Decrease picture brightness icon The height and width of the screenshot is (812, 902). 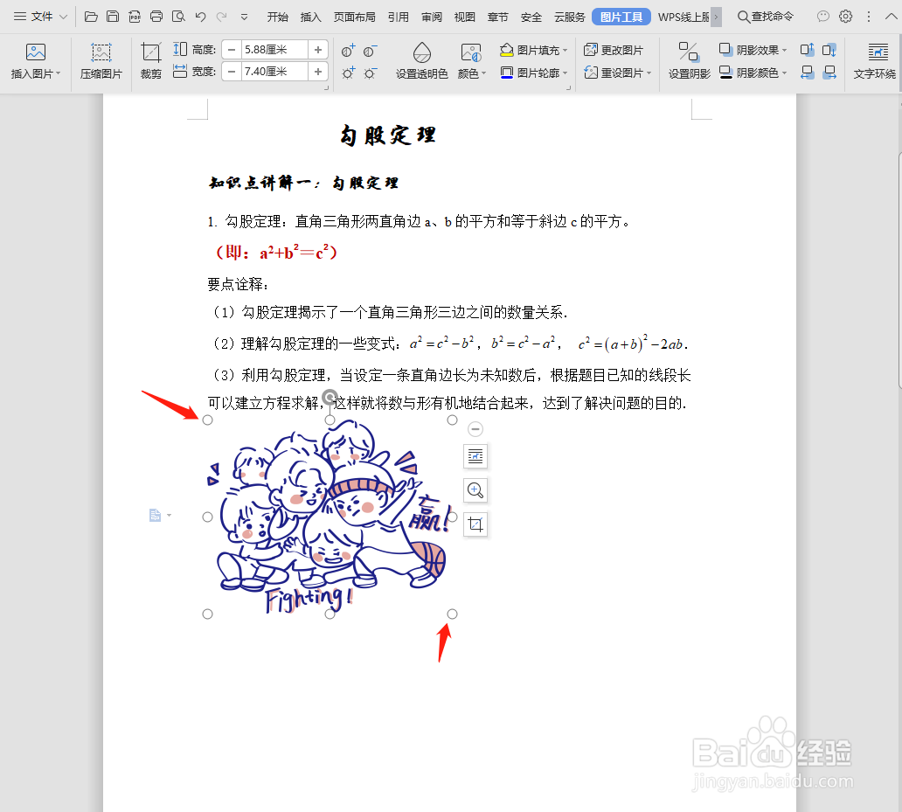click(370, 73)
